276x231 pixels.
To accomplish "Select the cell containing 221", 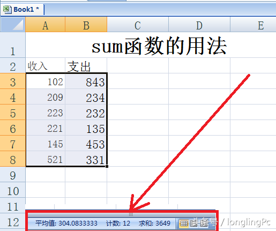I will click(x=46, y=128).
